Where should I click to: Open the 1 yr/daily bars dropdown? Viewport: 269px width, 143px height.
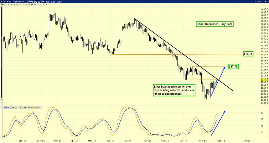[x=35, y=2]
